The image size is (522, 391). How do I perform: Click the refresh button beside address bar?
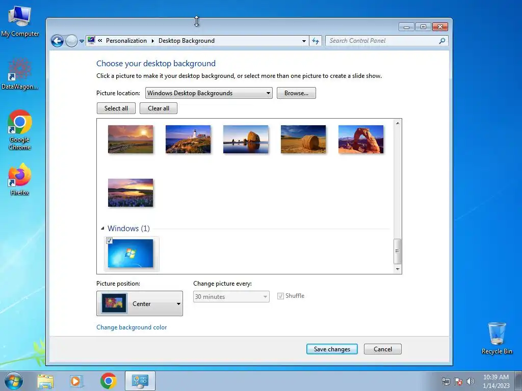[x=315, y=41]
